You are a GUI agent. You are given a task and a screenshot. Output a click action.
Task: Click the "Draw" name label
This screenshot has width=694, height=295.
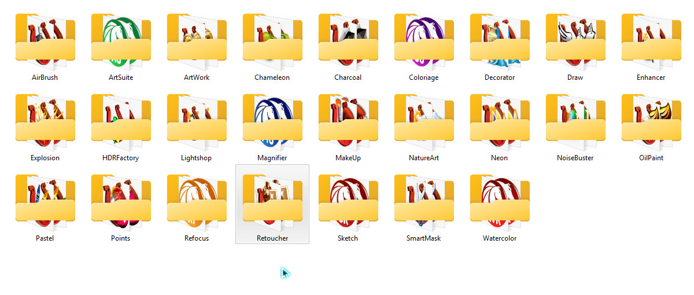[x=575, y=78]
